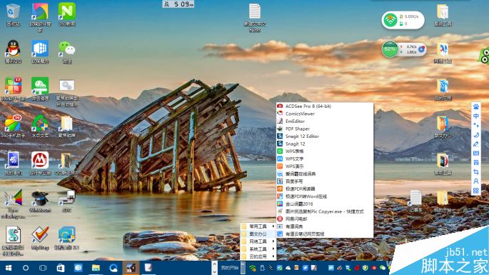Open WPS文字 from the menu
This screenshot has width=489, height=275.
(x=325, y=159)
